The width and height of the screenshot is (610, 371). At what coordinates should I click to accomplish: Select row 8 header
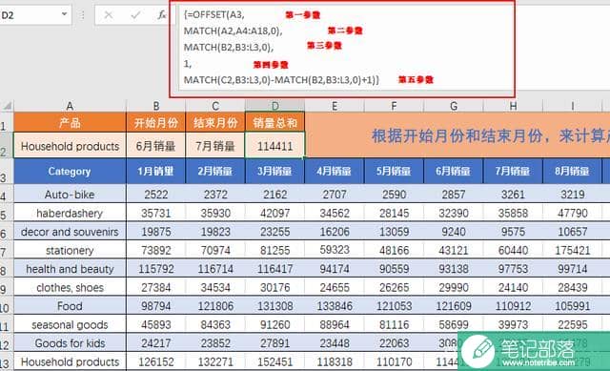[4, 269]
